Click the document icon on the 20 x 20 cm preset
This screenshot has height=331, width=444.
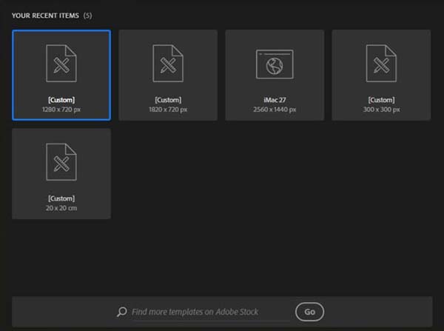(61, 161)
